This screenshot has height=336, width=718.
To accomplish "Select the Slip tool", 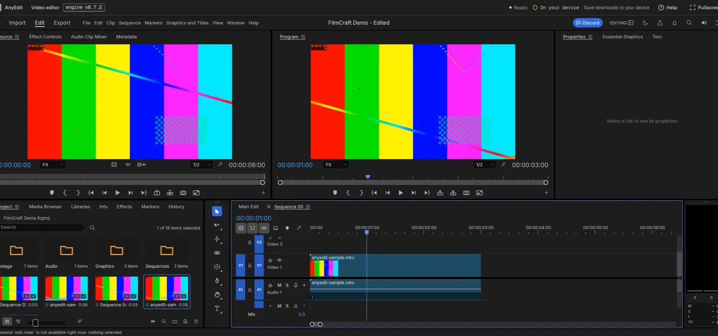I will [217, 267].
